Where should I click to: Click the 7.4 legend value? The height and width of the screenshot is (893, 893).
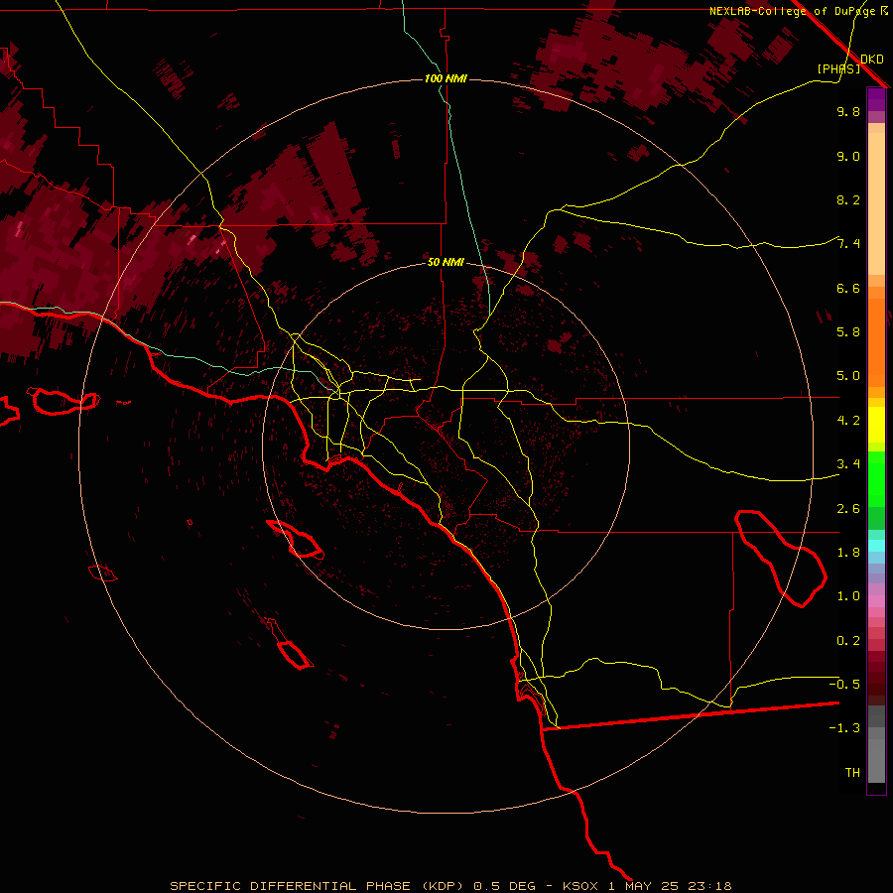point(848,244)
